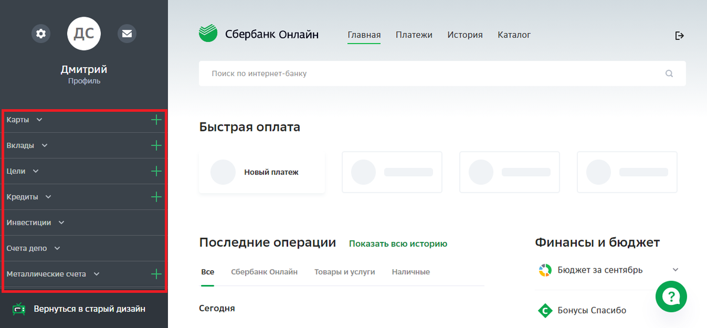The width and height of the screenshot is (707, 328).
Task: Click the Карты label in sidebar
Action: click(18, 120)
